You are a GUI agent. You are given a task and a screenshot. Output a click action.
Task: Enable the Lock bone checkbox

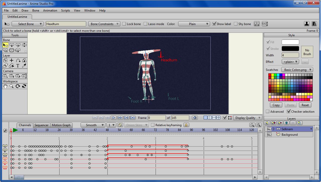click(x=124, y=24)
